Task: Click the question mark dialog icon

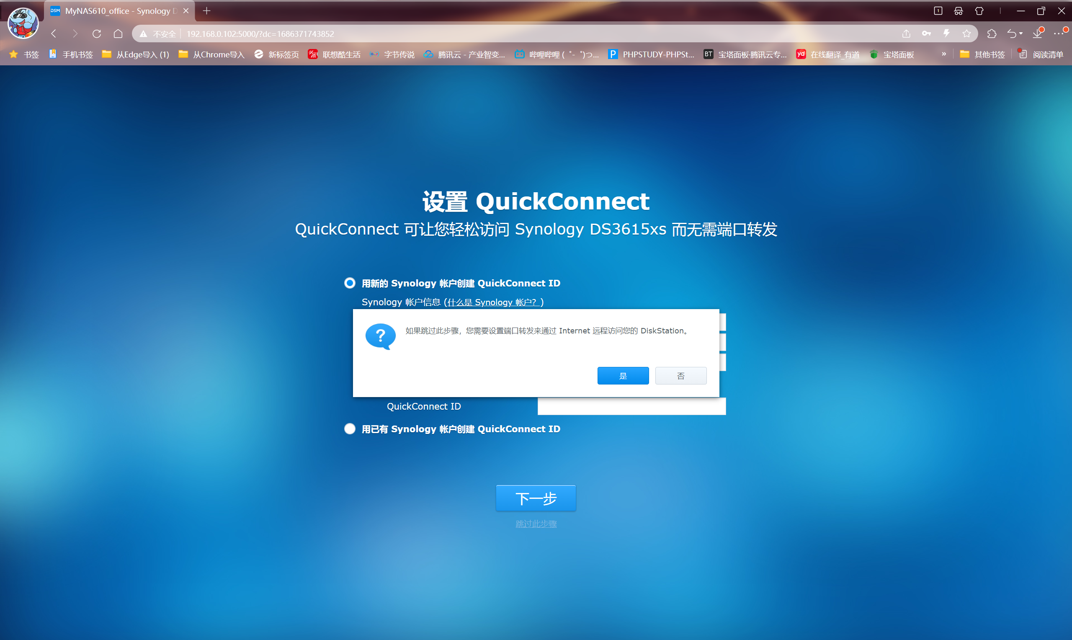Action: click(380, 336)
